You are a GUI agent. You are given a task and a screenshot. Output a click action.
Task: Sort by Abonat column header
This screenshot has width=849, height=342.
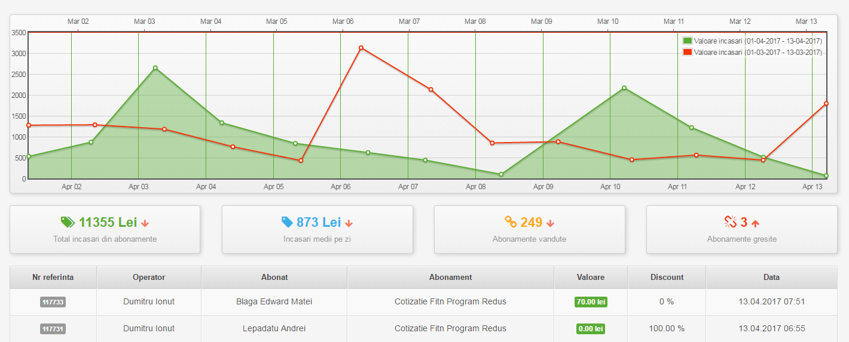(274, 278)
